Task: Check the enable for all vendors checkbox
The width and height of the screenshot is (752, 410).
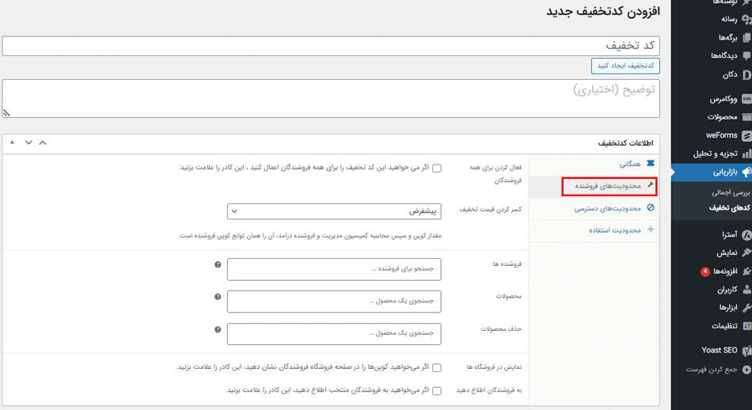Action: tap(437, 169)
